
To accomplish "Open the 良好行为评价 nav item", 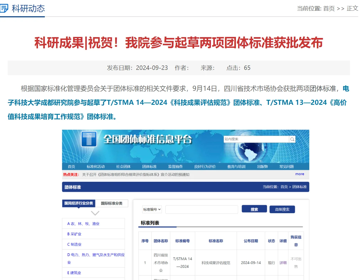I will click(205, 167).
